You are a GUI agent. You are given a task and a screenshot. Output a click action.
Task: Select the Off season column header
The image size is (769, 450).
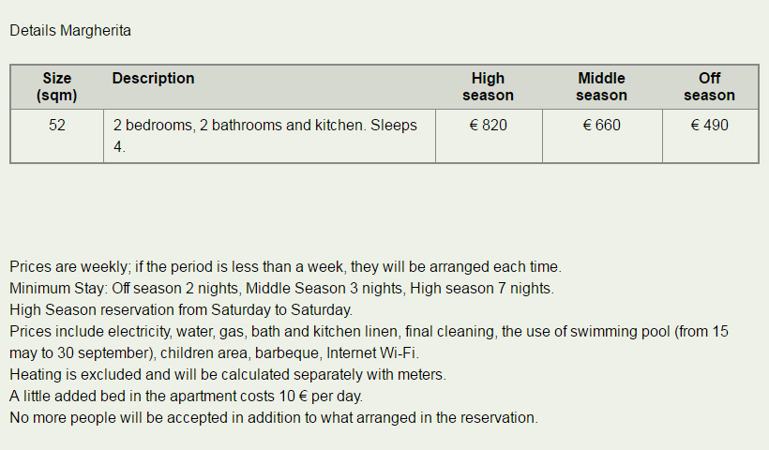709,87
